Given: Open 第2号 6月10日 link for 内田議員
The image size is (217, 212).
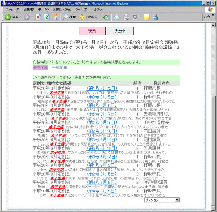Looking at the screenshot, I should 102,131.
